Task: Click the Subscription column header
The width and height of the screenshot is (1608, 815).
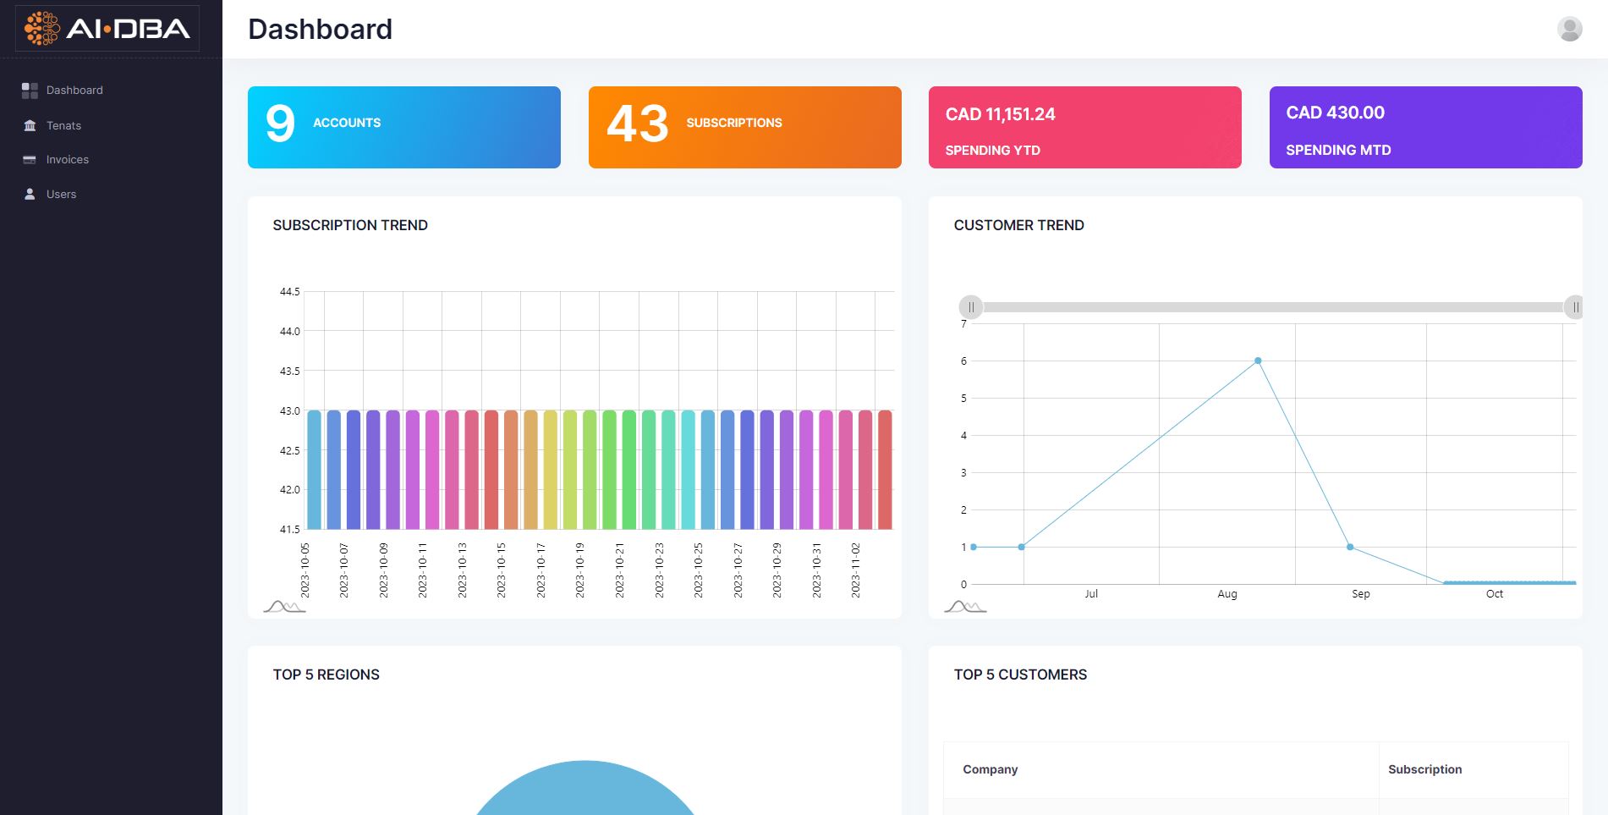Action: click(1474, 769)
